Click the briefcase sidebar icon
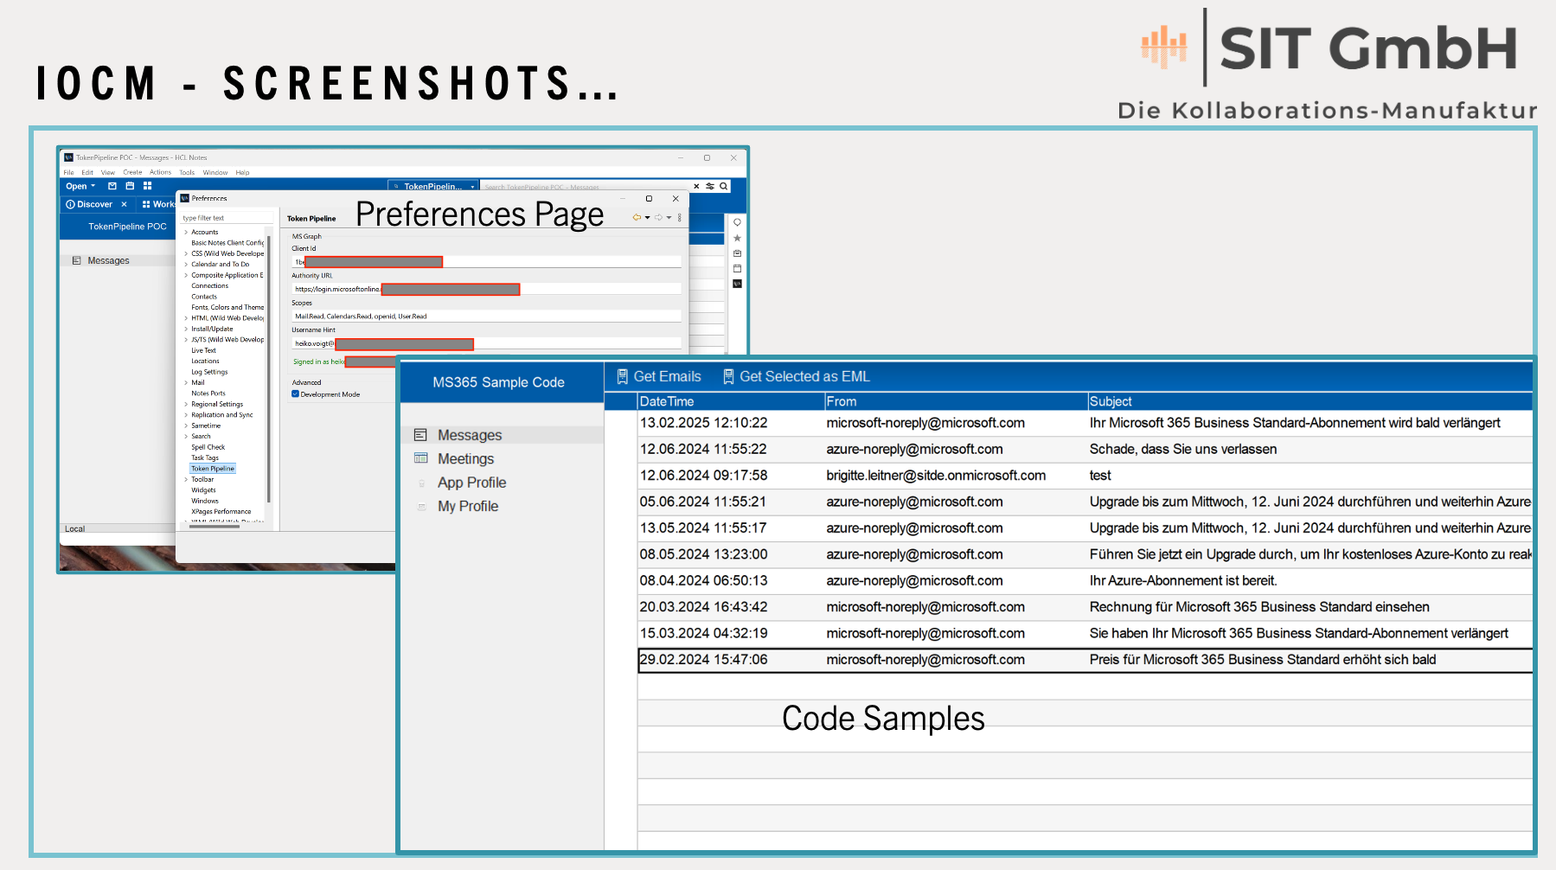This screenshot has height=870, width=1556. coord(737,253)
